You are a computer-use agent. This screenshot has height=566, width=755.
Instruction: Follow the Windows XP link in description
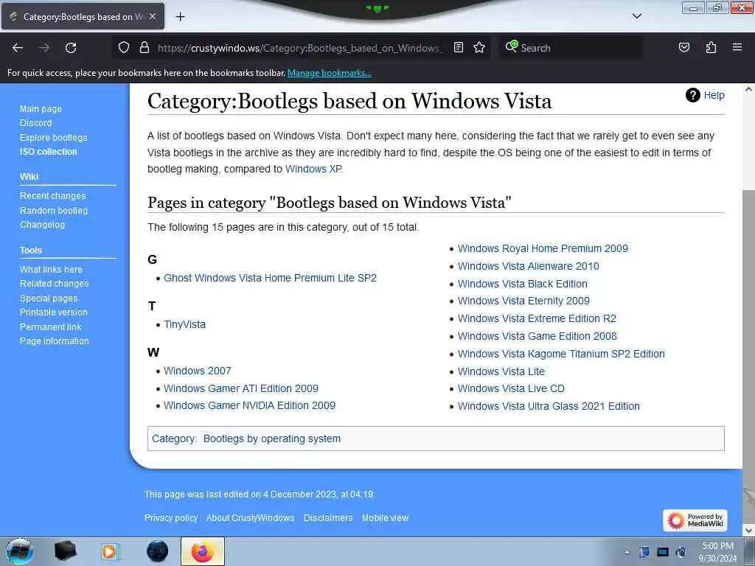[x=313, y=169]
